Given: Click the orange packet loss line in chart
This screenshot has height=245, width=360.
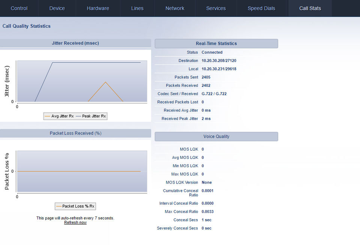Looking at the screenshot, I should [79, 171].
